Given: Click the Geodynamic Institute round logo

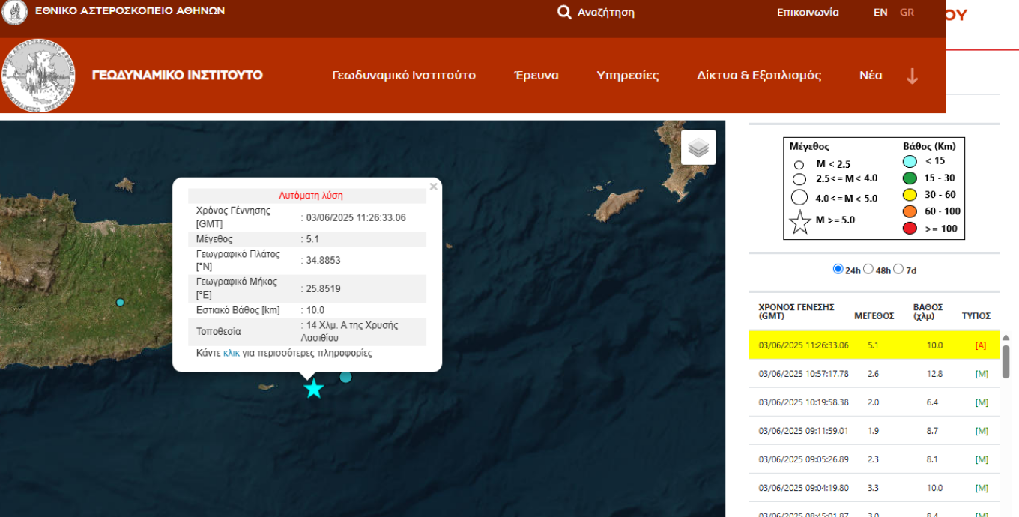Looking at the screenshot, I should (x=39, y=76).
